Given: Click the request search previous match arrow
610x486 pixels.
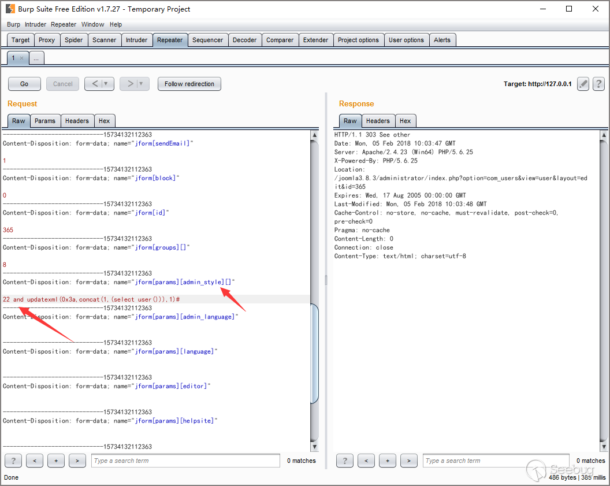Looking at the screenshot, I should [x=35, y=461].
